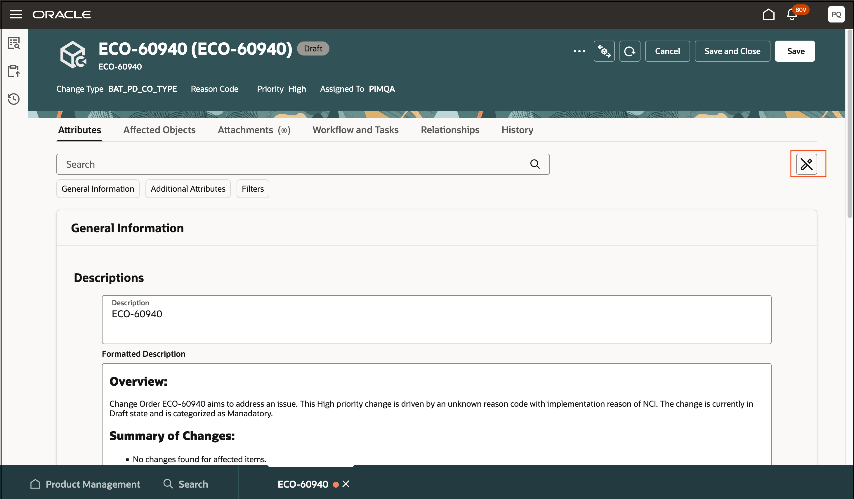Open the top sidebar list search icon
This screenshot has width=854, height=499.
(14, 43)
